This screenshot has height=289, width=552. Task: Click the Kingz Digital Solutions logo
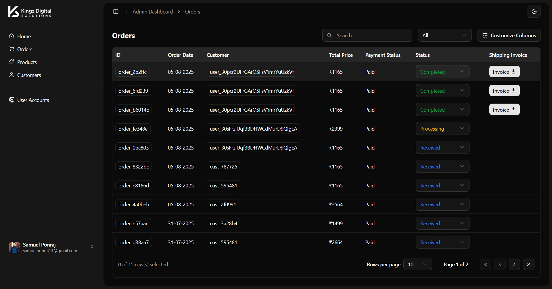pos(30,12)
